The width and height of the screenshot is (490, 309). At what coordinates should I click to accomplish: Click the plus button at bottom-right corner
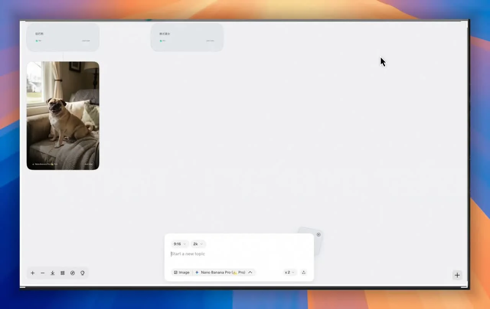(x=457, y=275)
